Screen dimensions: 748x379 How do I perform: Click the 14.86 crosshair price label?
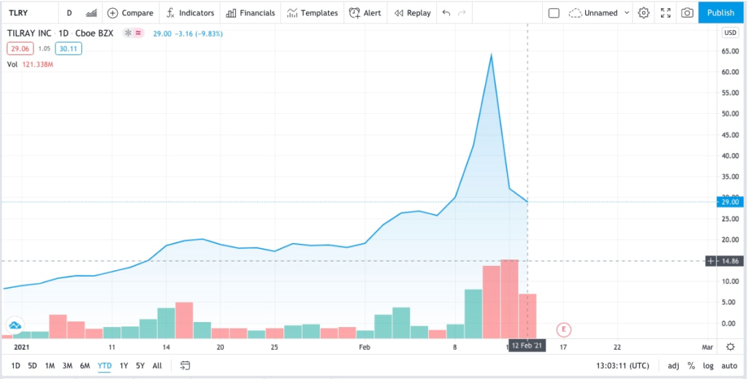(x=730, y=261)
